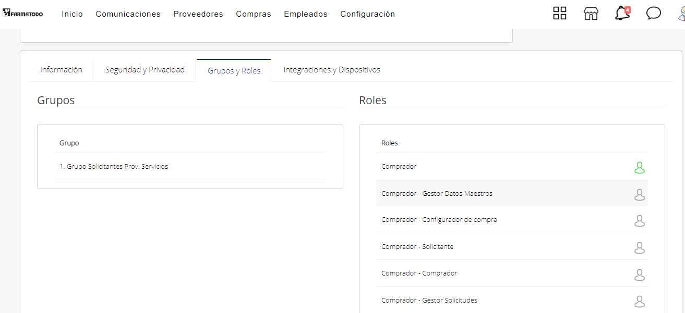Select Grupo Solicitantes Prov. Servicios row
Screen dimensions: 685x313
coord(114,167)
